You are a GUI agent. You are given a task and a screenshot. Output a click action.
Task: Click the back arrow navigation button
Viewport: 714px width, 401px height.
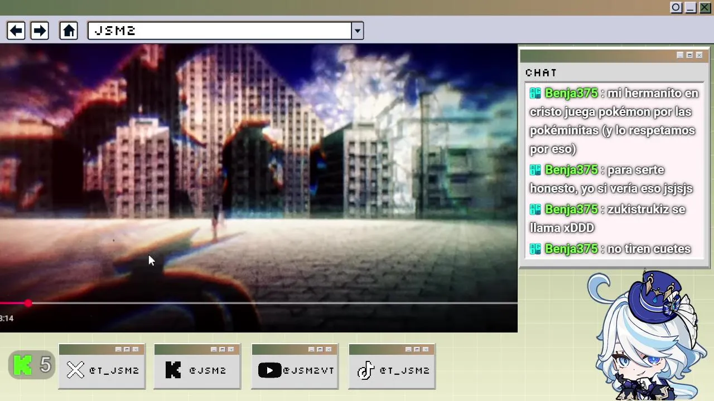(x=16, y=31)
